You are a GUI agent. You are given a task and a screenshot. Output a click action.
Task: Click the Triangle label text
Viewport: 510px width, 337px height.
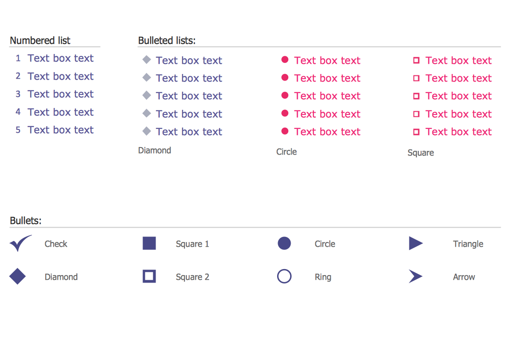(x=468, y=244)
